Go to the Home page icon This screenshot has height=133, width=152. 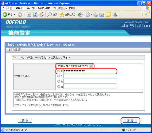(x=42, y=14)
